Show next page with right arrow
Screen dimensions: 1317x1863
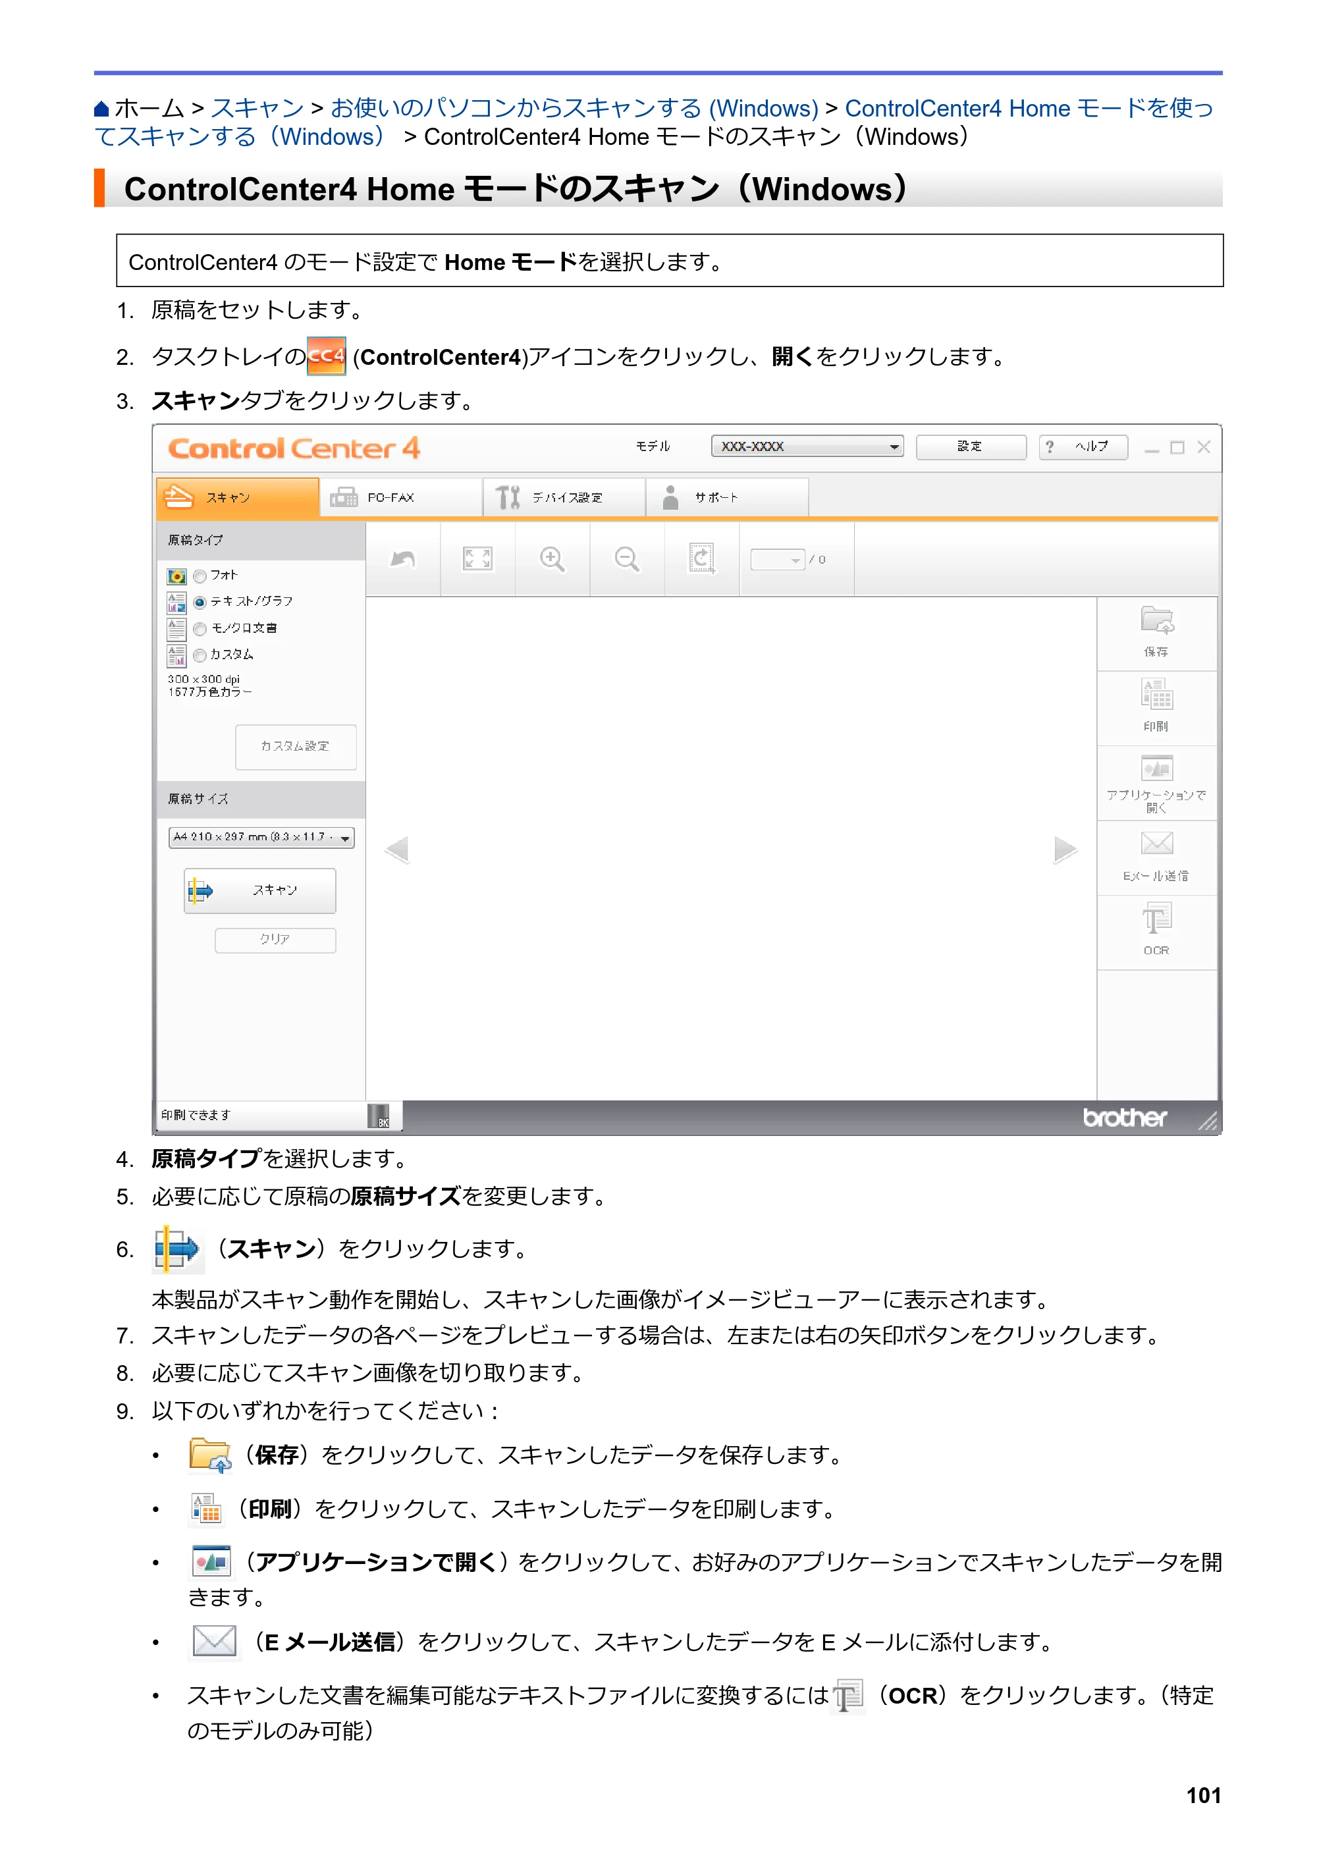coord(1065,850)
